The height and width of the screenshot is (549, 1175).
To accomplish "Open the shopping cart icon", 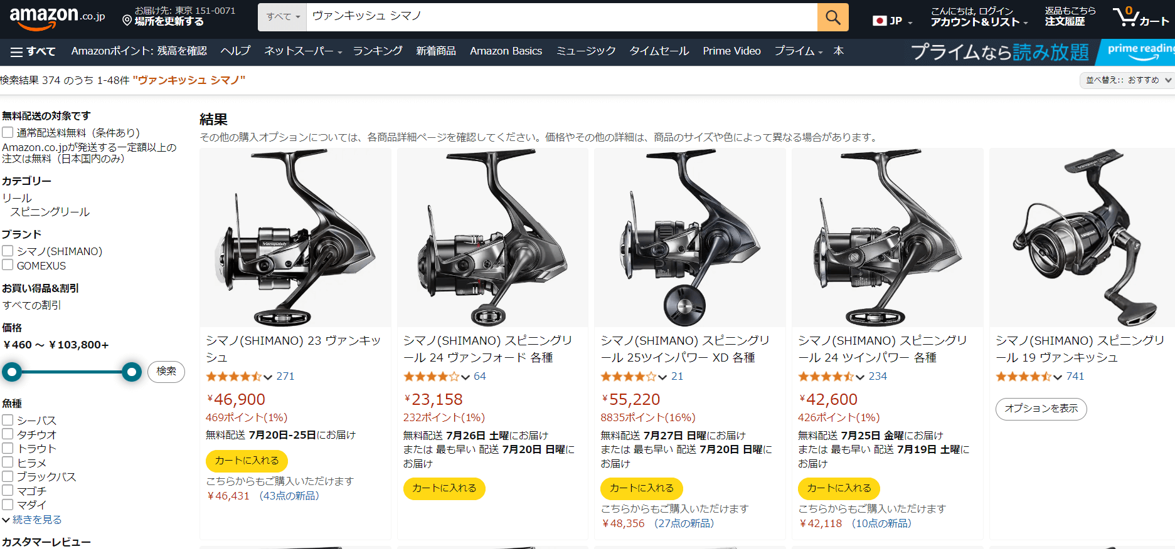I will pyautogui.click(x=1140, y=17).
